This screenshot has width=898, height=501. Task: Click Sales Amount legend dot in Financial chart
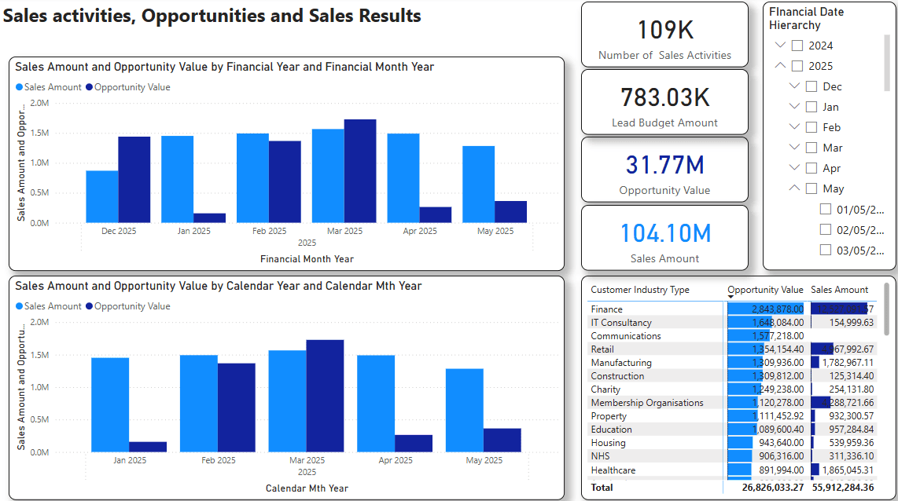pyautogui.click(x=20, y=88)
